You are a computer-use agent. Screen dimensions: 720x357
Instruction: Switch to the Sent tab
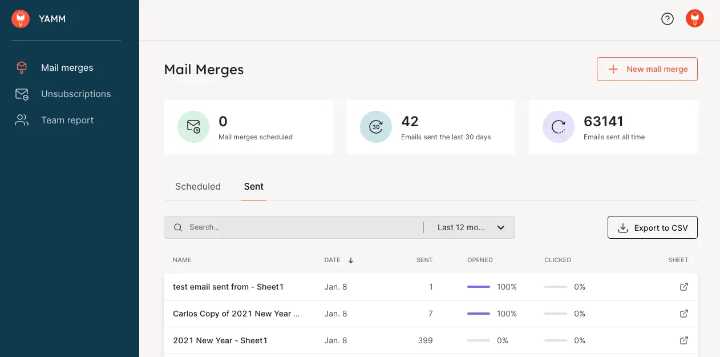(254, 186)
